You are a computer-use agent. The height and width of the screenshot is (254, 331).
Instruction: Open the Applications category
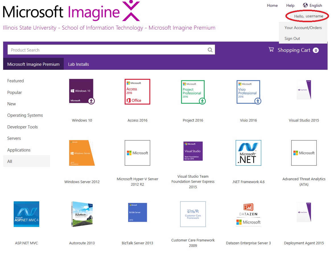coord(19,150)
